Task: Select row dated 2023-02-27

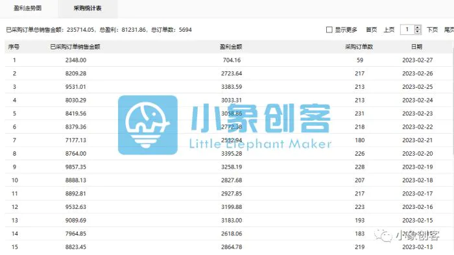Action: pos(228,60)
